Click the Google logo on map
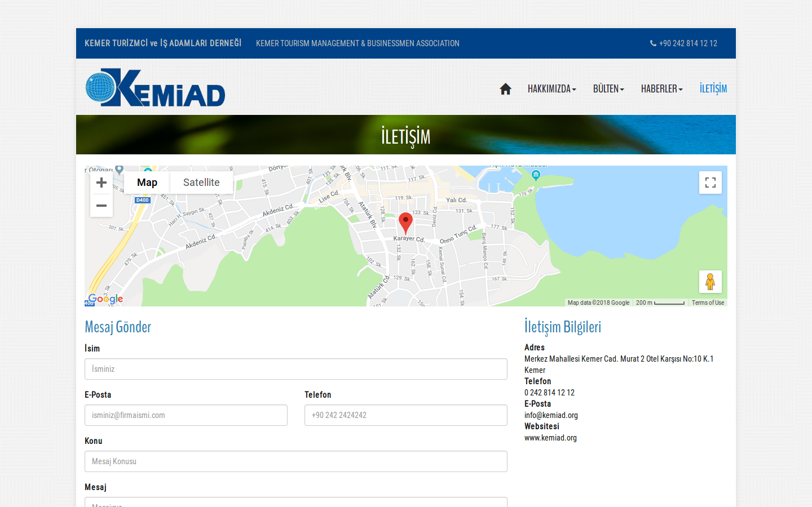This screenshot has width=812, height=507. point(105,299)
